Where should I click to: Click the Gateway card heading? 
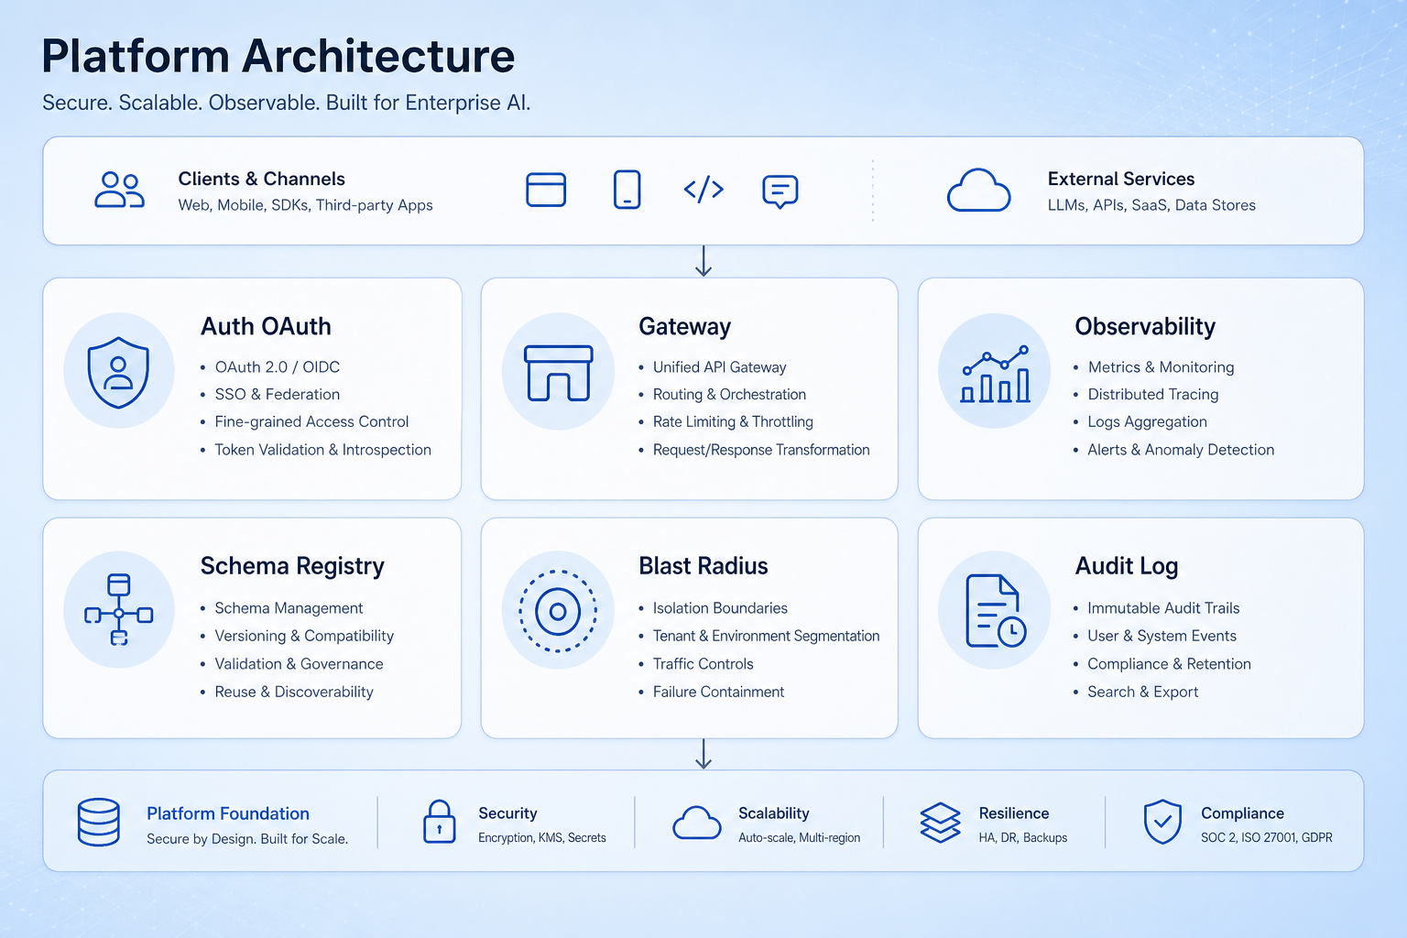(x=685, y=327)
